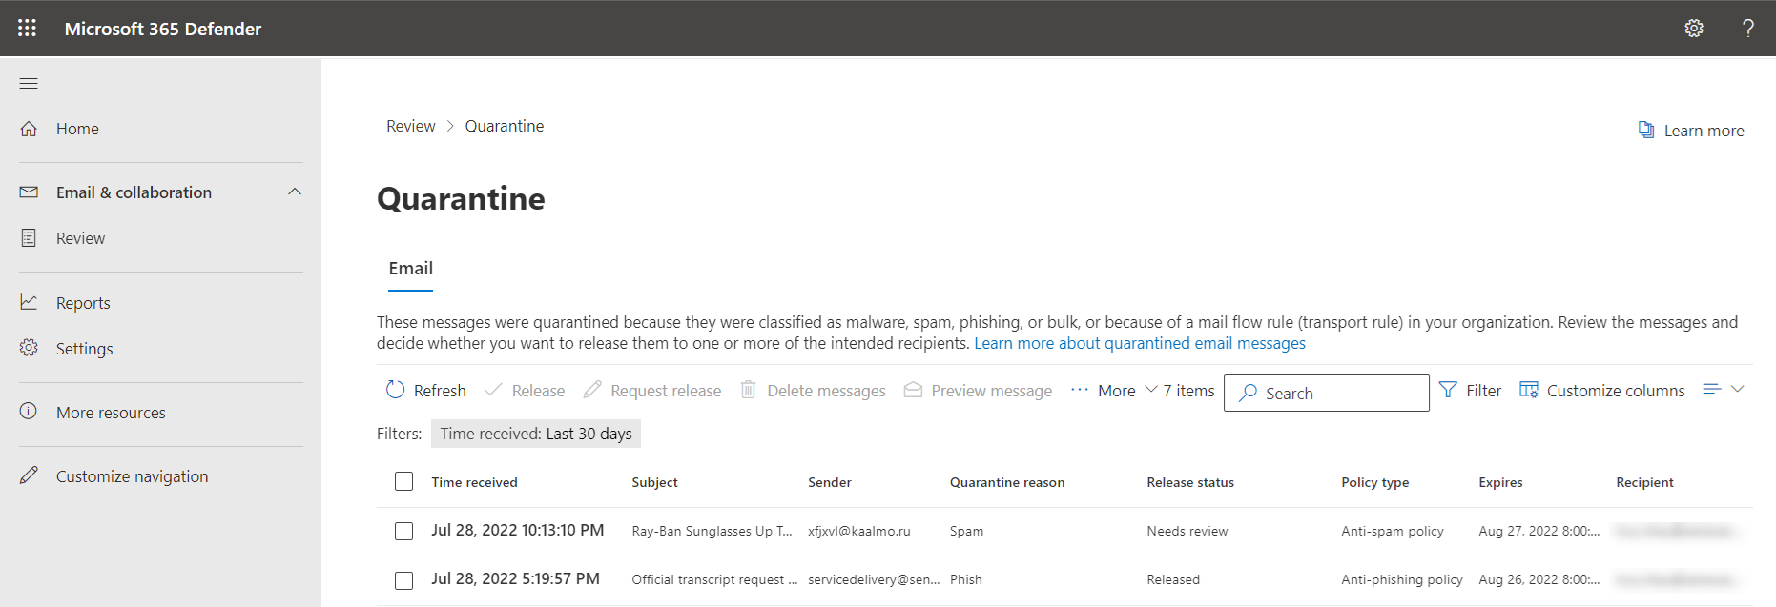Collapse the Email & collaboration section chevron
The width and height of the screenshot is (1776, 607).
tap(295, 192)
